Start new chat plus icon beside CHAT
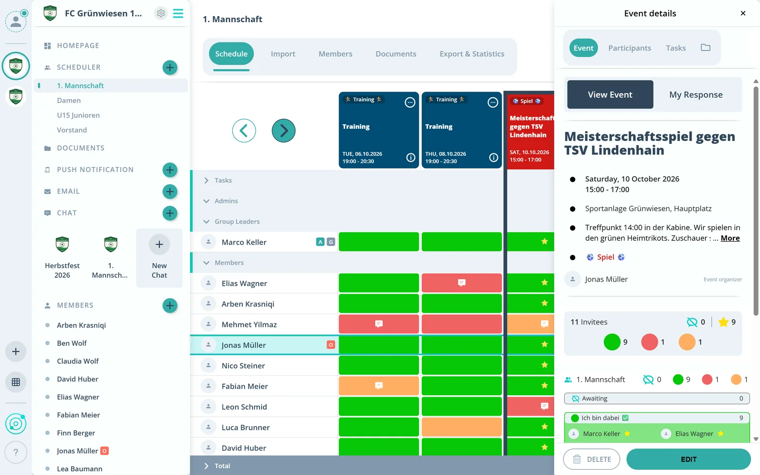 coord(170,213)
